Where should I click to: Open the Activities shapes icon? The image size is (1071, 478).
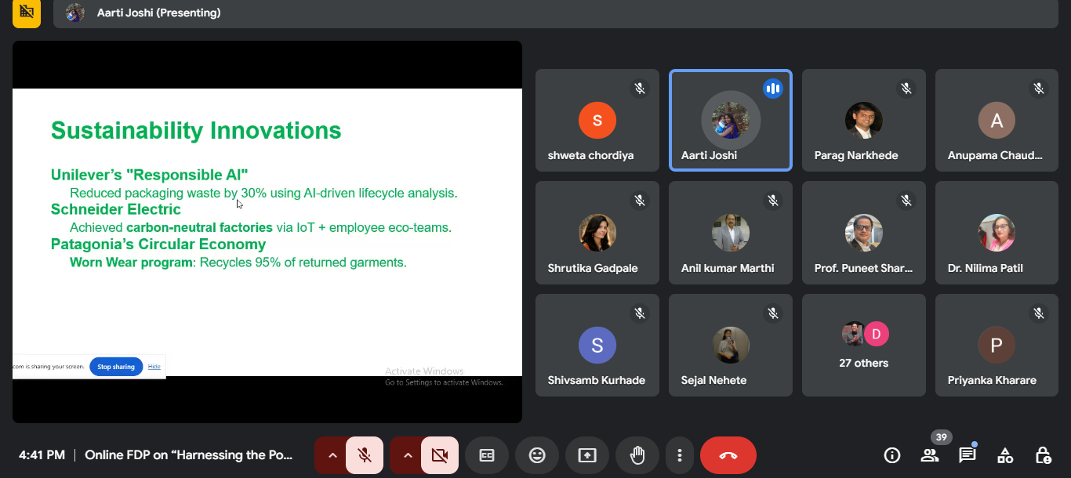[x=1005, y=455]
